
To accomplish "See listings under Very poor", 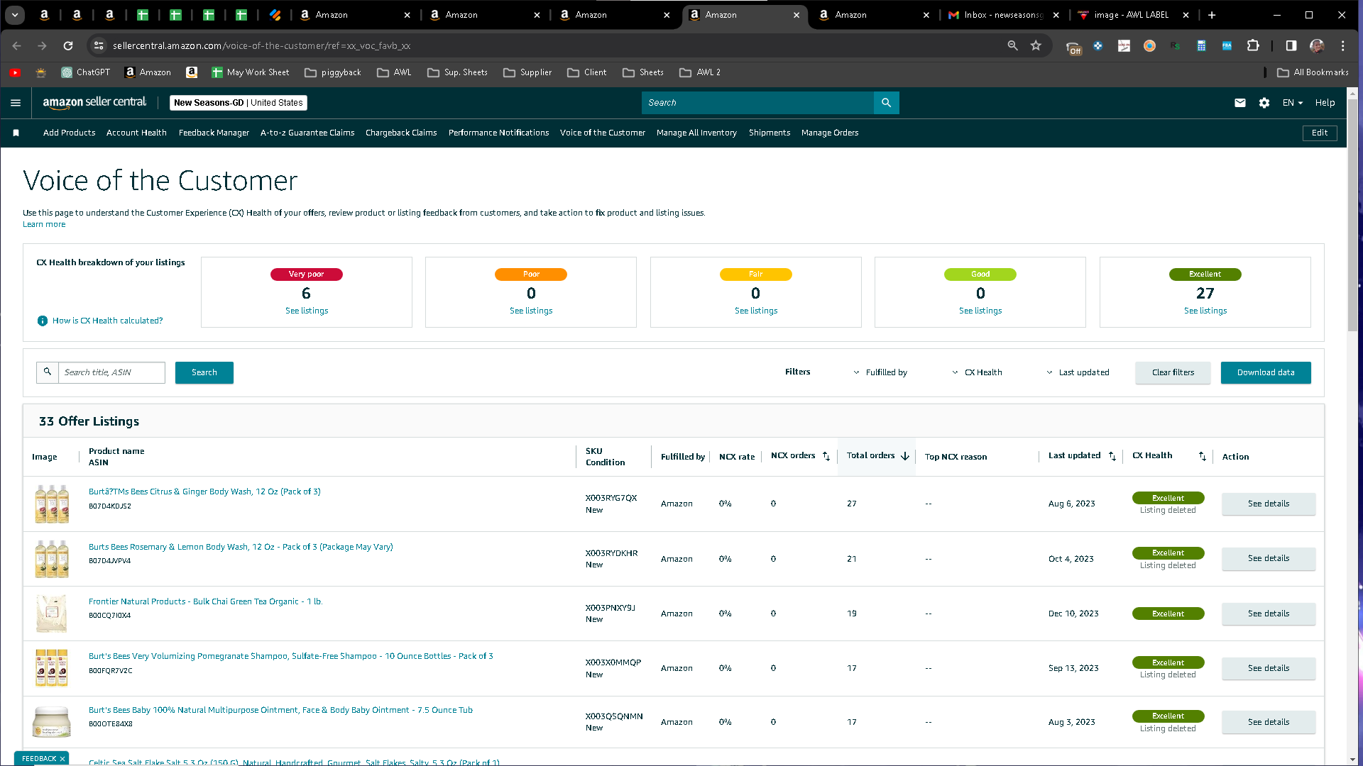I will (x=307, y=311).
